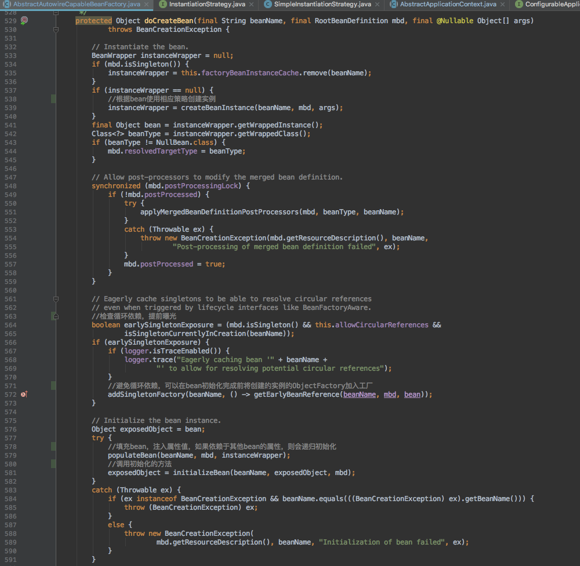The width and height of the screenshot is (580, 566).
Task: Click the green change marker at line 578
Action: 53,447
